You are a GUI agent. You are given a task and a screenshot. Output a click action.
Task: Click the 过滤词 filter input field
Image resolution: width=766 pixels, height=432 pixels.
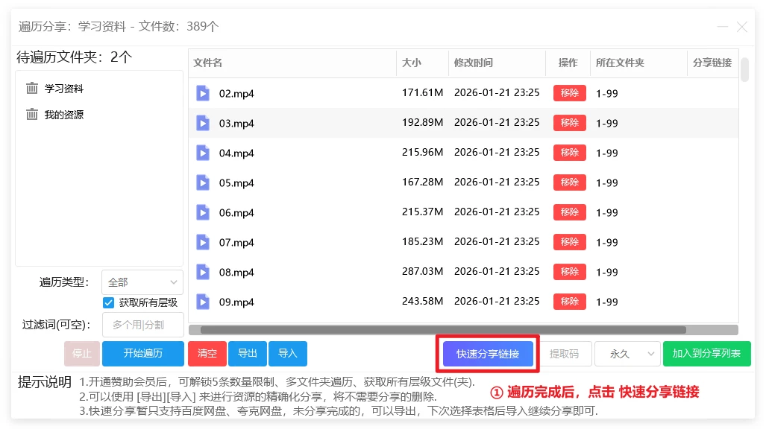pos(142,325)
